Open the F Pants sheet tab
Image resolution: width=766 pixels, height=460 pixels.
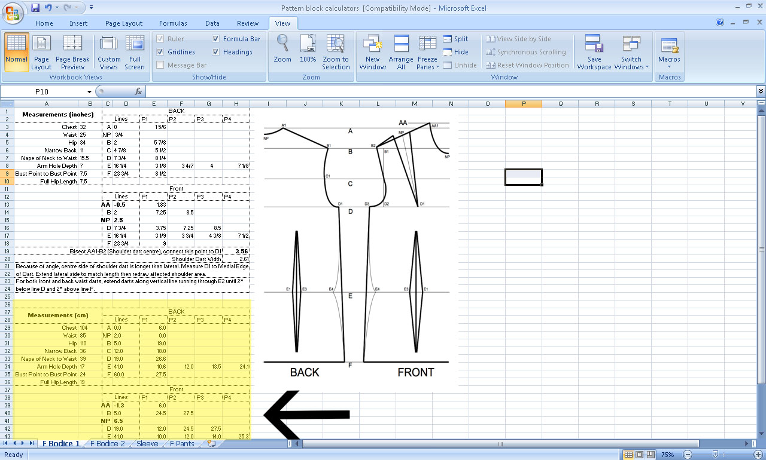coord(182,443)
